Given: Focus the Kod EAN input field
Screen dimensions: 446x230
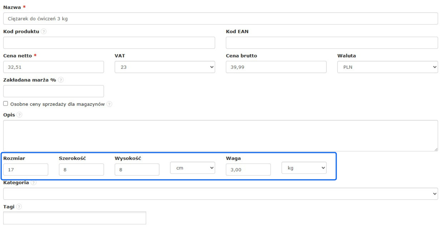Looking at the screenshot, I should click(332, 43).
